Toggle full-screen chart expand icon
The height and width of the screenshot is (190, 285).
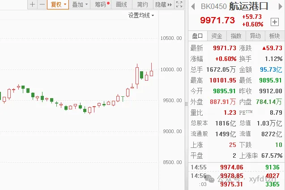(179, 4)
